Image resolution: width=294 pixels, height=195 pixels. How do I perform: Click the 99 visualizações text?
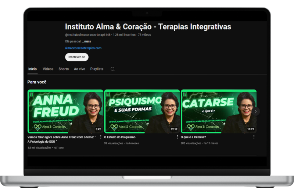click(114, 143)
